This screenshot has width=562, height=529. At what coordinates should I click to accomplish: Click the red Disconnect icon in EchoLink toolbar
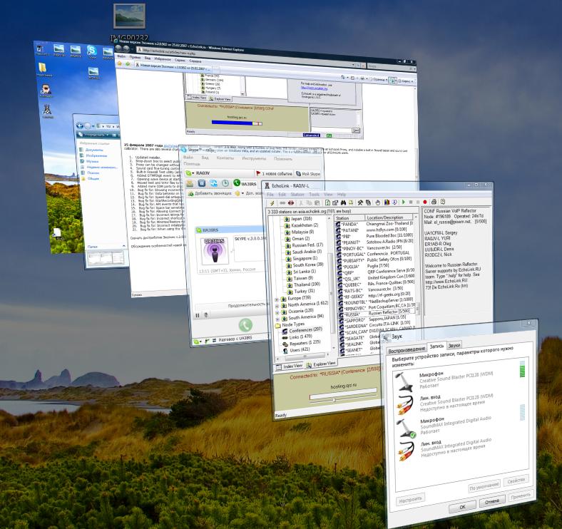pyautogui.click(x=291, y=203)
